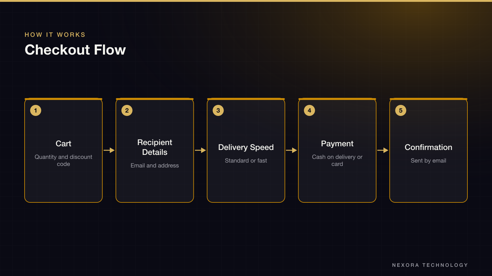
Task: Click the arrow between Payment and Confirmation
Action: tap(383, 150)
